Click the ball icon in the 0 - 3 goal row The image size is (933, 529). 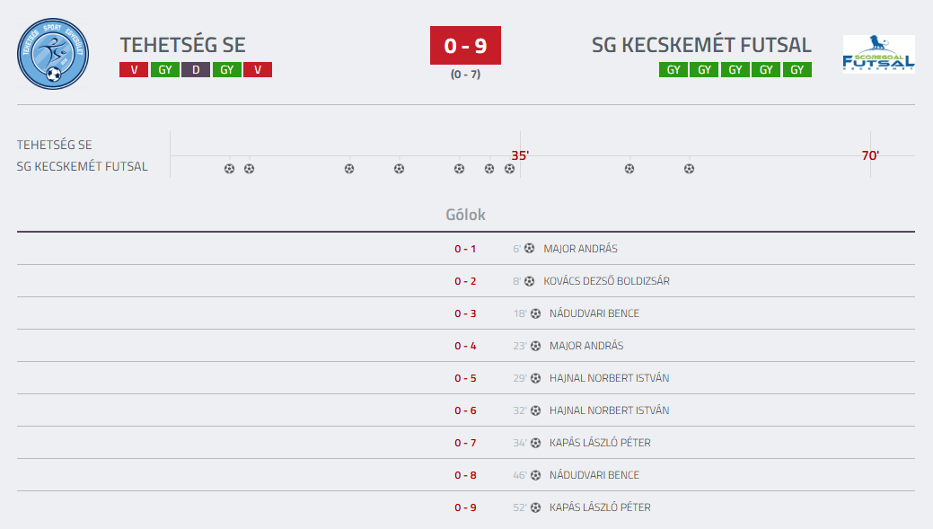[x=535, y=313]
